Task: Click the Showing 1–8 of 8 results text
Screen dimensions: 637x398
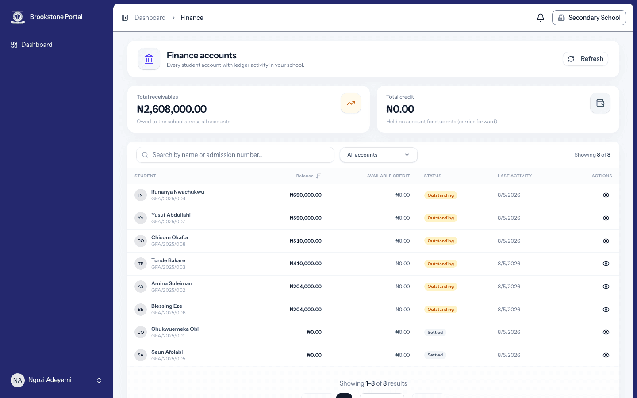Action: 373,383
